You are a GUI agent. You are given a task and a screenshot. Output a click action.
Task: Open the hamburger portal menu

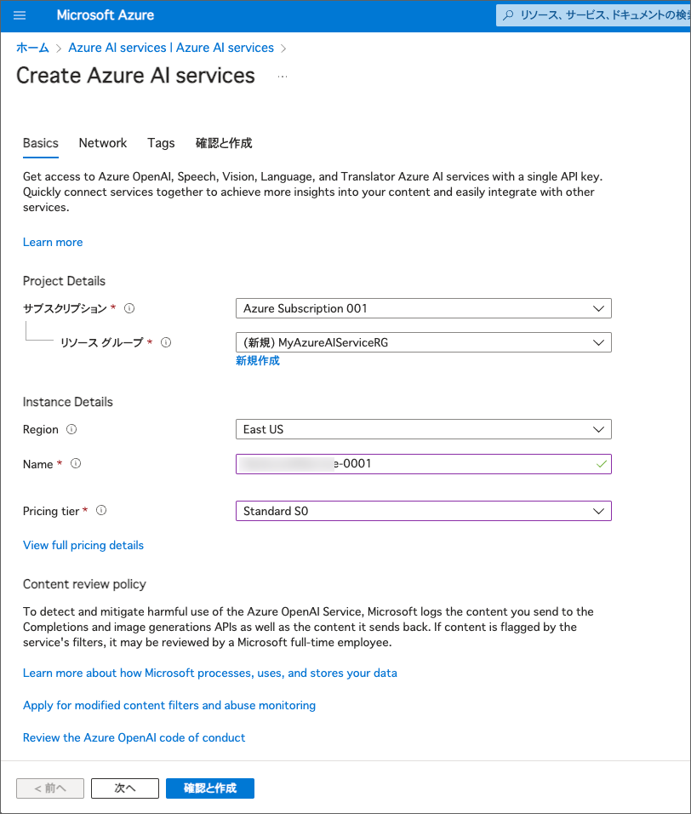pos(20,15)
